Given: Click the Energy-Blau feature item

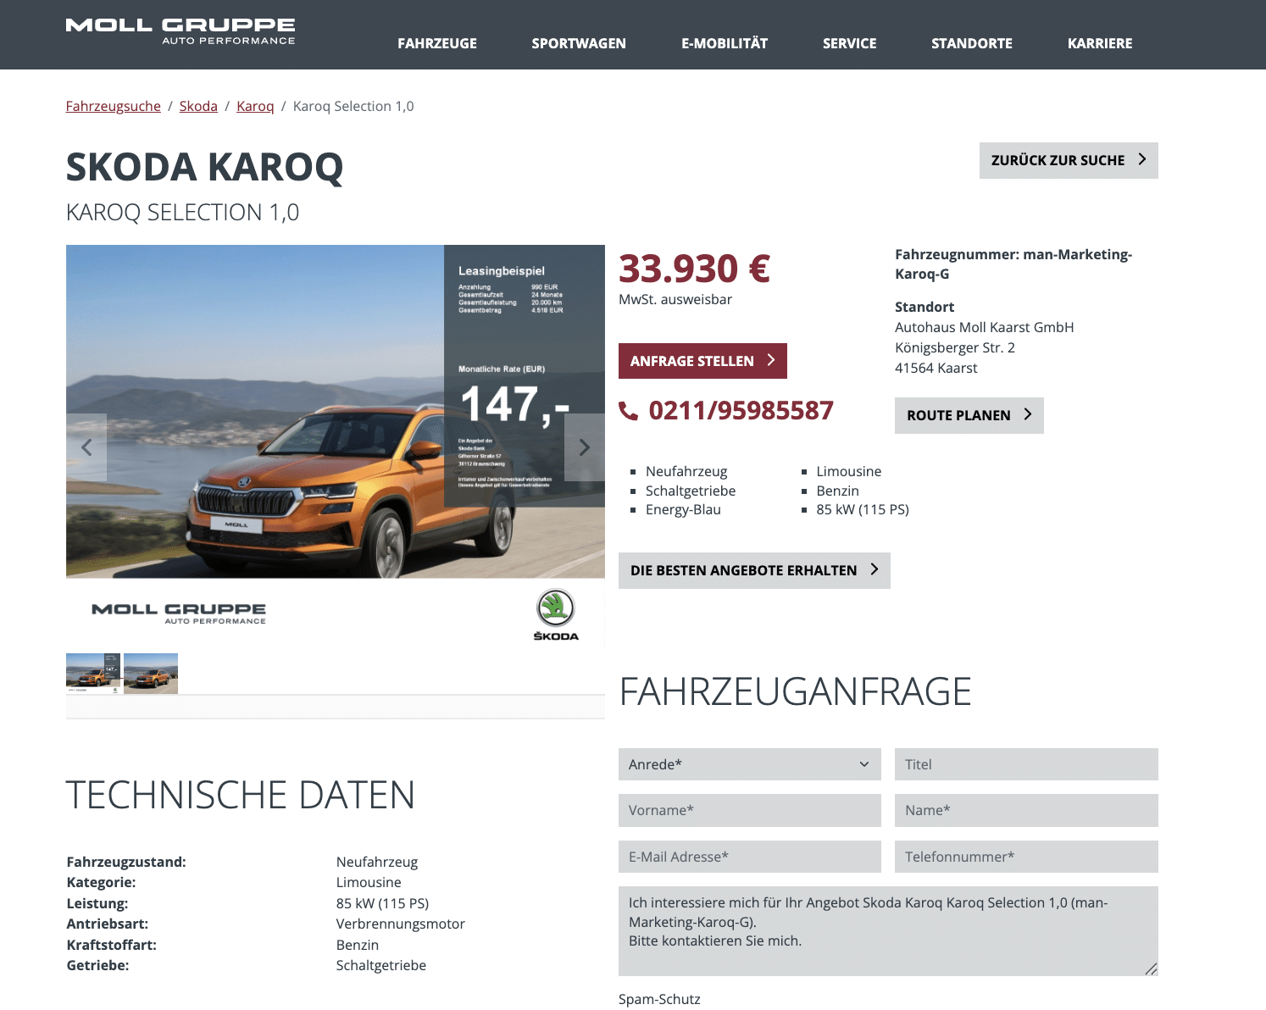Looking at the screenshot, I should [683, 509].
